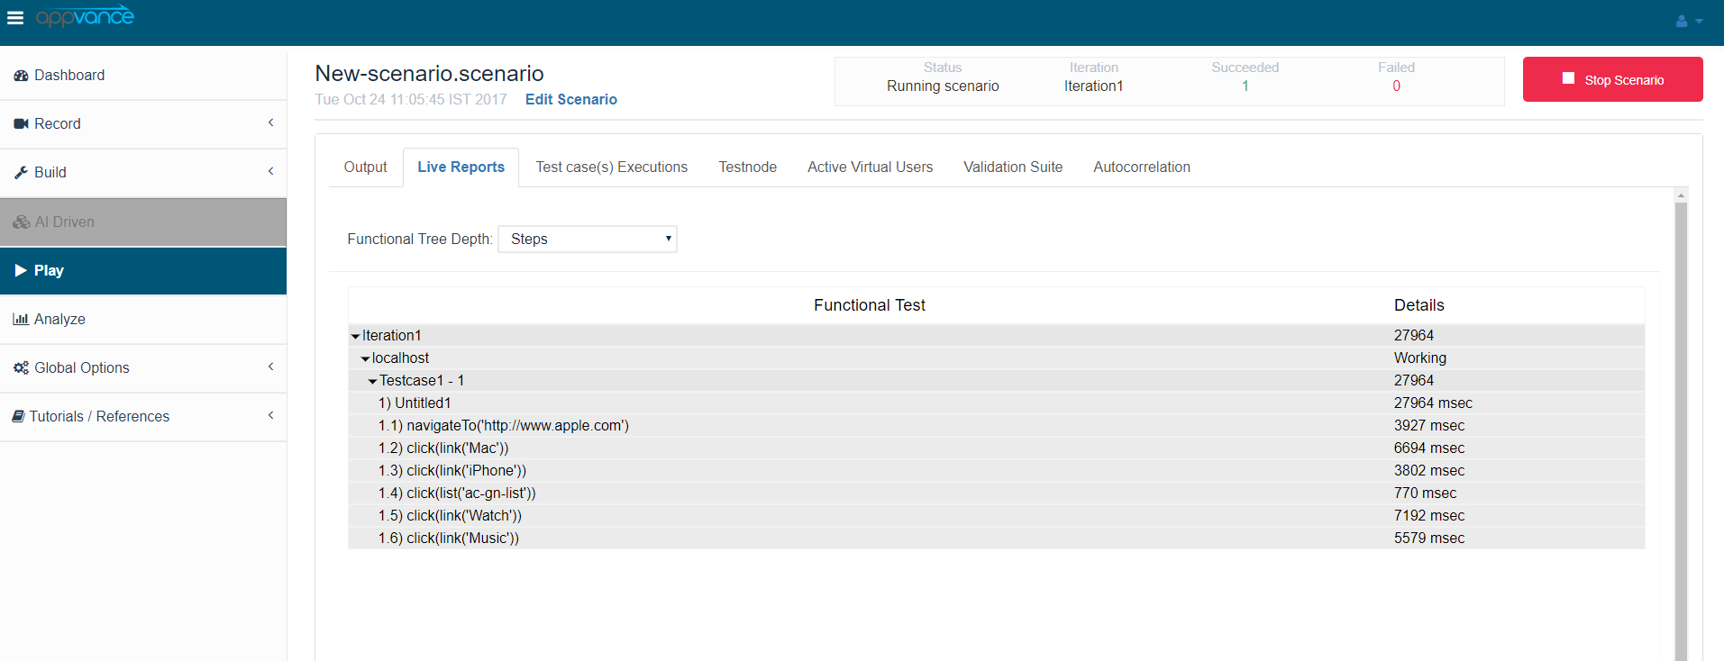The width and height of the screenshot is (1724, 661).
Task: Select the click(link('Watch')) step row
Action: tap(463, 516)
